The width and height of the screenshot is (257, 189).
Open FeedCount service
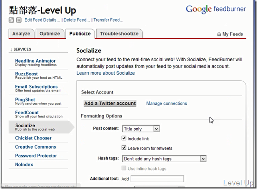tap(27, 113)
